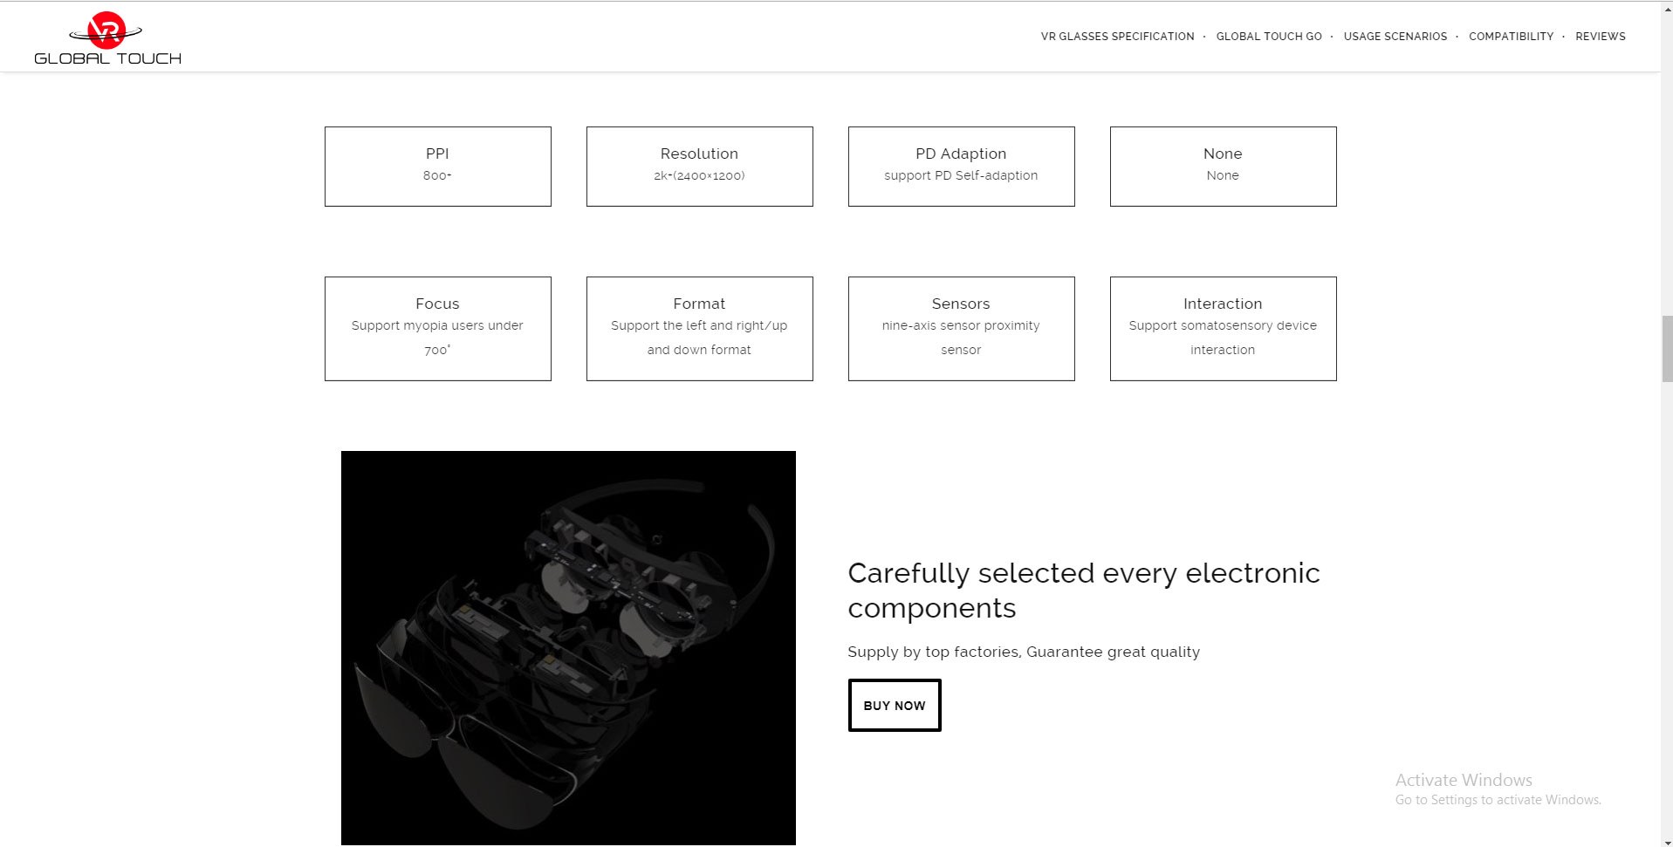Select the Resolution 2k specification box
Screen dimensions: 1673x847
pos(700,167)
